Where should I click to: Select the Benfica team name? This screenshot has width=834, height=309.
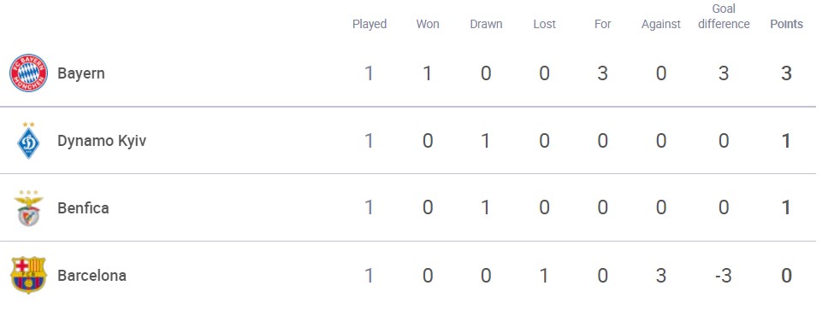click(83, 207)
